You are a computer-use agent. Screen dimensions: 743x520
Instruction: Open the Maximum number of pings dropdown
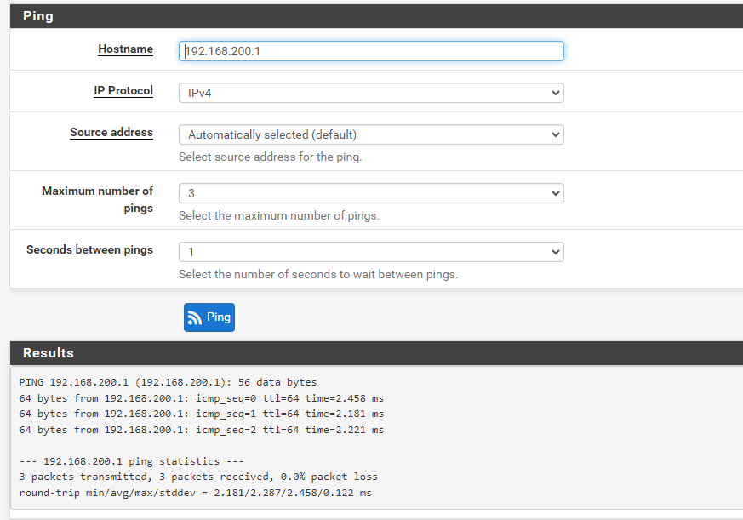click(371, 193)
